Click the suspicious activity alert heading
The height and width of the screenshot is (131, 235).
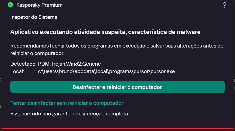[x=105, y=32]
